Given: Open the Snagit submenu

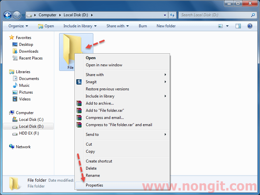Looking at the screenshot, I should [x=123, y=82].
